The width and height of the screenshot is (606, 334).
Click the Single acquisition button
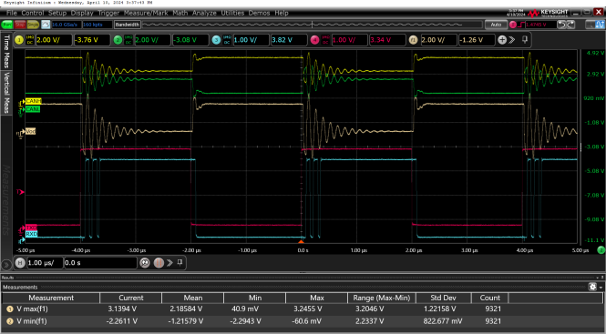click(33, 25)
